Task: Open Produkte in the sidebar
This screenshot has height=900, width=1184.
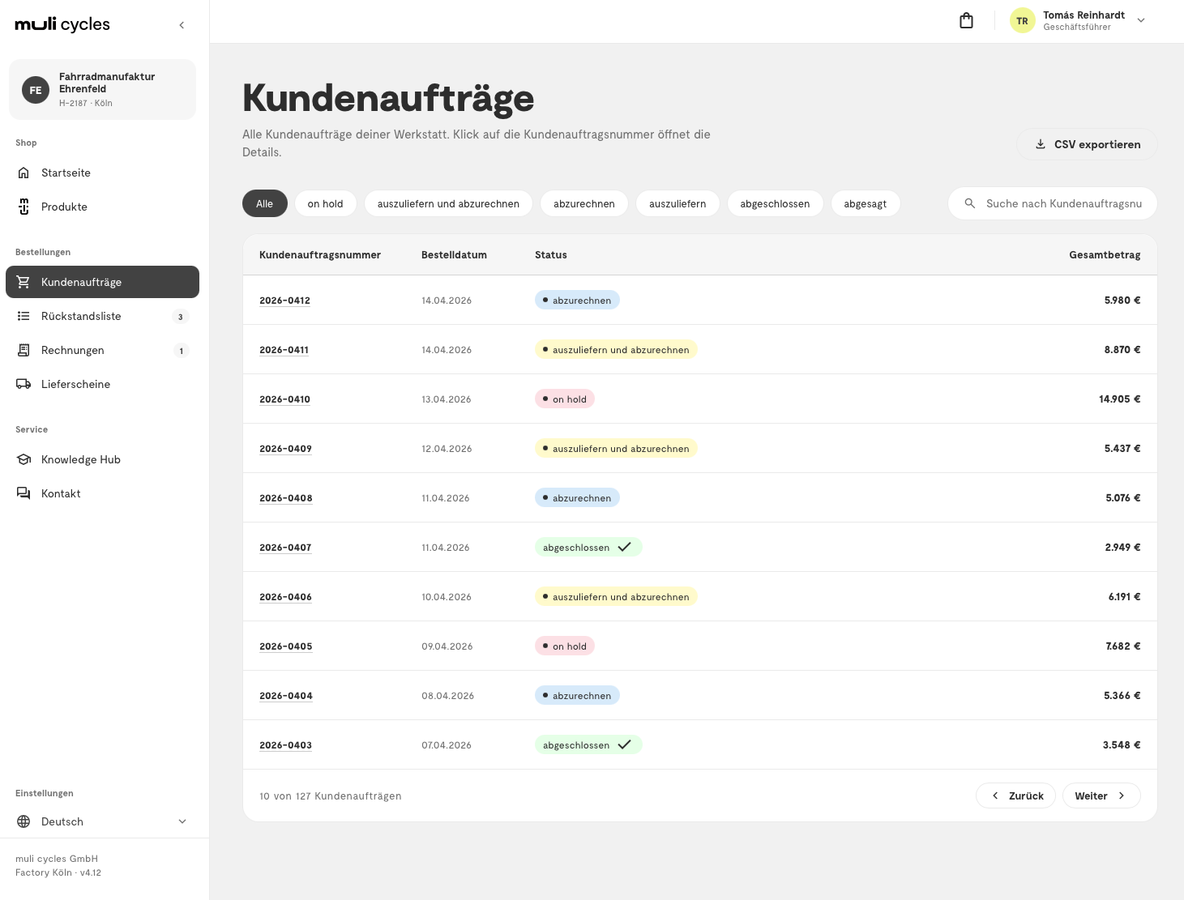Action: coord(102,207)
